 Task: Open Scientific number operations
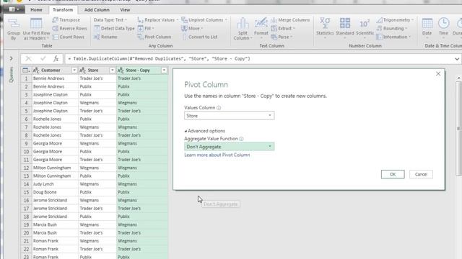[365, 28]
